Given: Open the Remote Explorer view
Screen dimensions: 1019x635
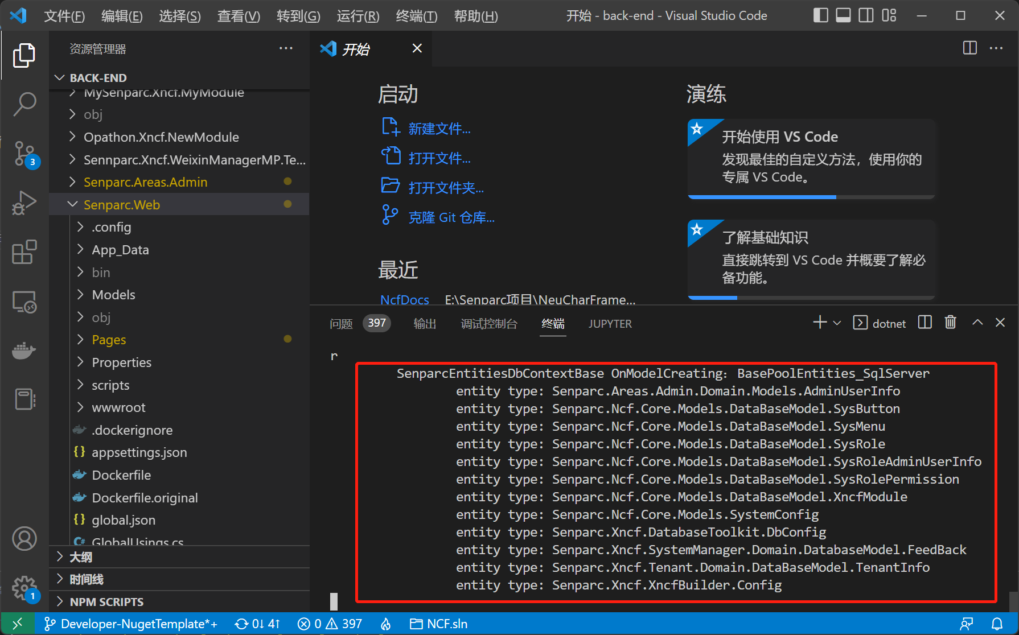Looking at the screenshot, I should 24,302.
